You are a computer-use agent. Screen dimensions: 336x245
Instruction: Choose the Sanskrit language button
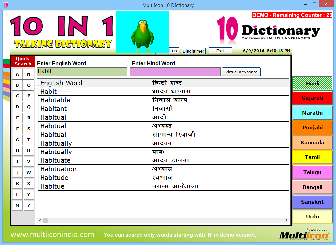click(312, 202)
